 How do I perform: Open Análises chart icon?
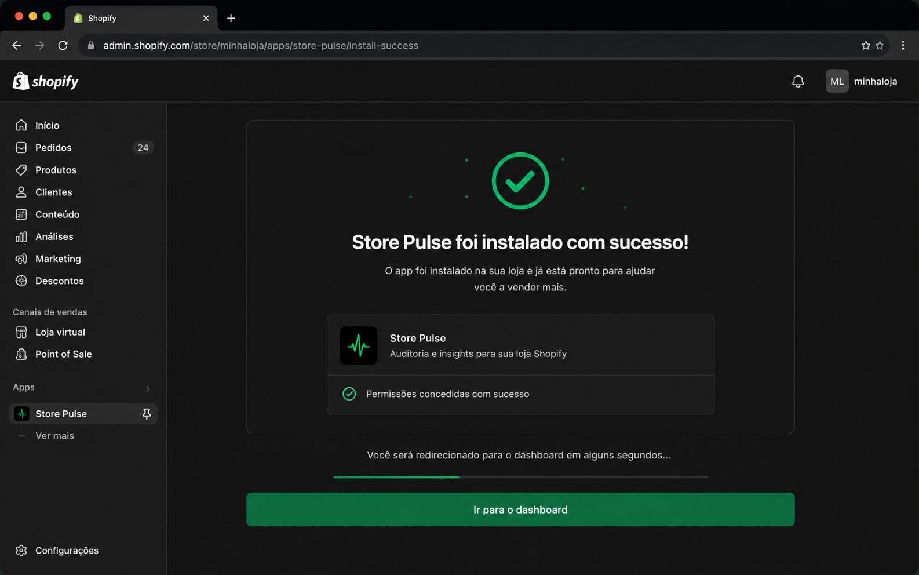point(21,236)
